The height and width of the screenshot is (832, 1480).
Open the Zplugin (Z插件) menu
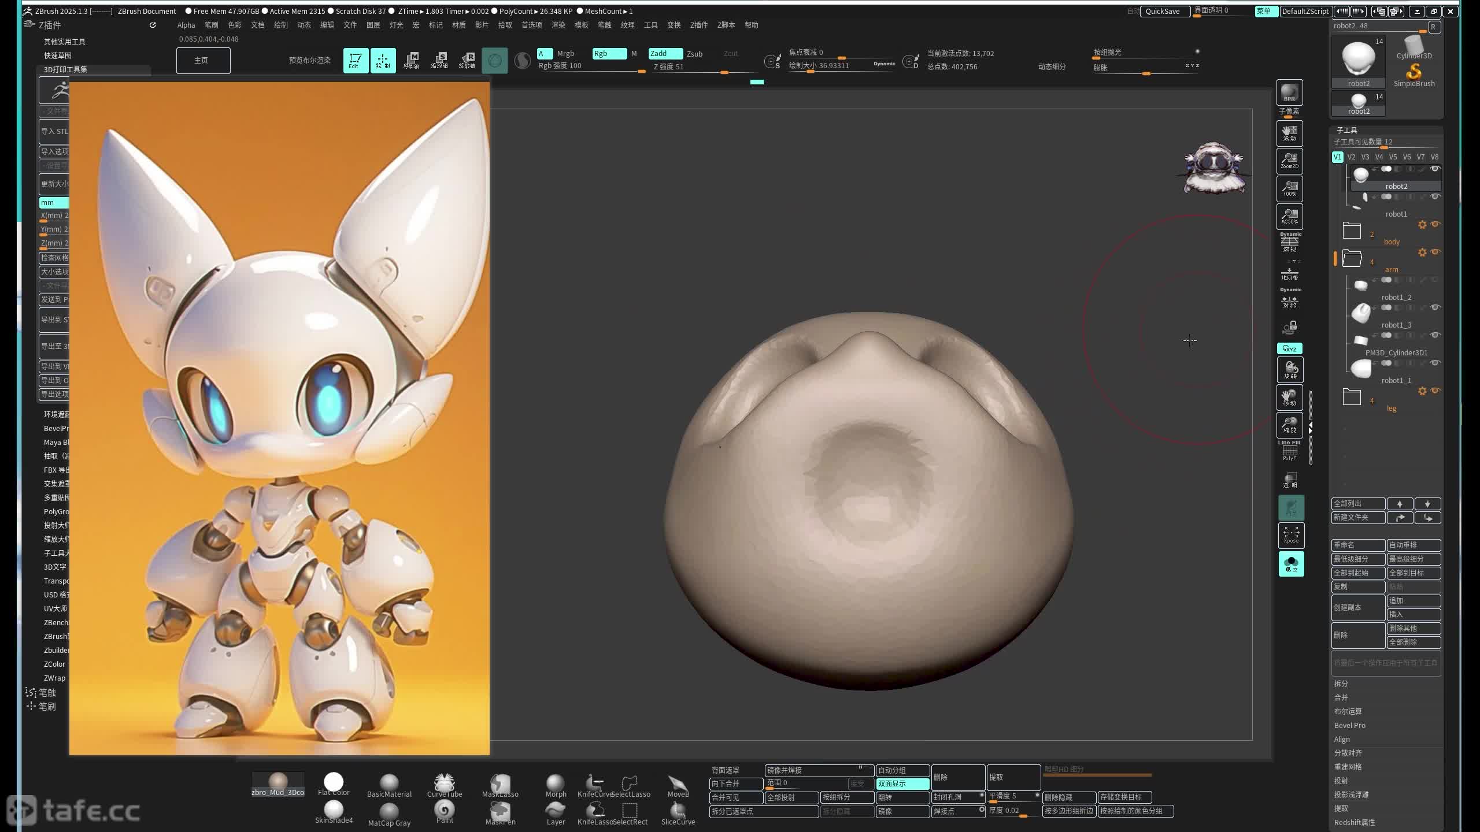pyautogui.click(x=698, y=25)
